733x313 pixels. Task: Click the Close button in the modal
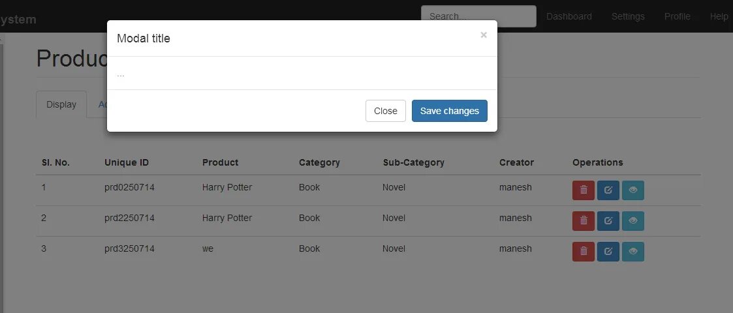pos(385,111)
